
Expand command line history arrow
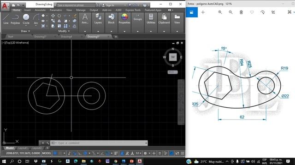click(x=146, y=143)
